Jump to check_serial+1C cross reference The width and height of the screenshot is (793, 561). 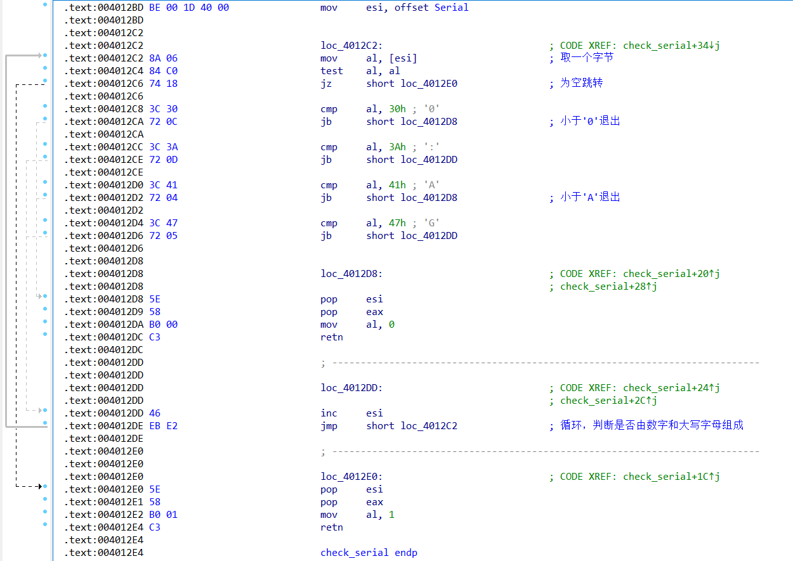point(671,477)
